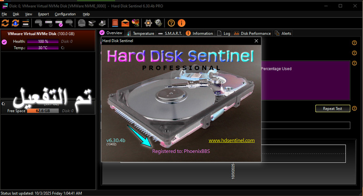This screenshot has width=363, height=196.
Task: Open the Disk Performance tab
Action: [x=253, y=33]
